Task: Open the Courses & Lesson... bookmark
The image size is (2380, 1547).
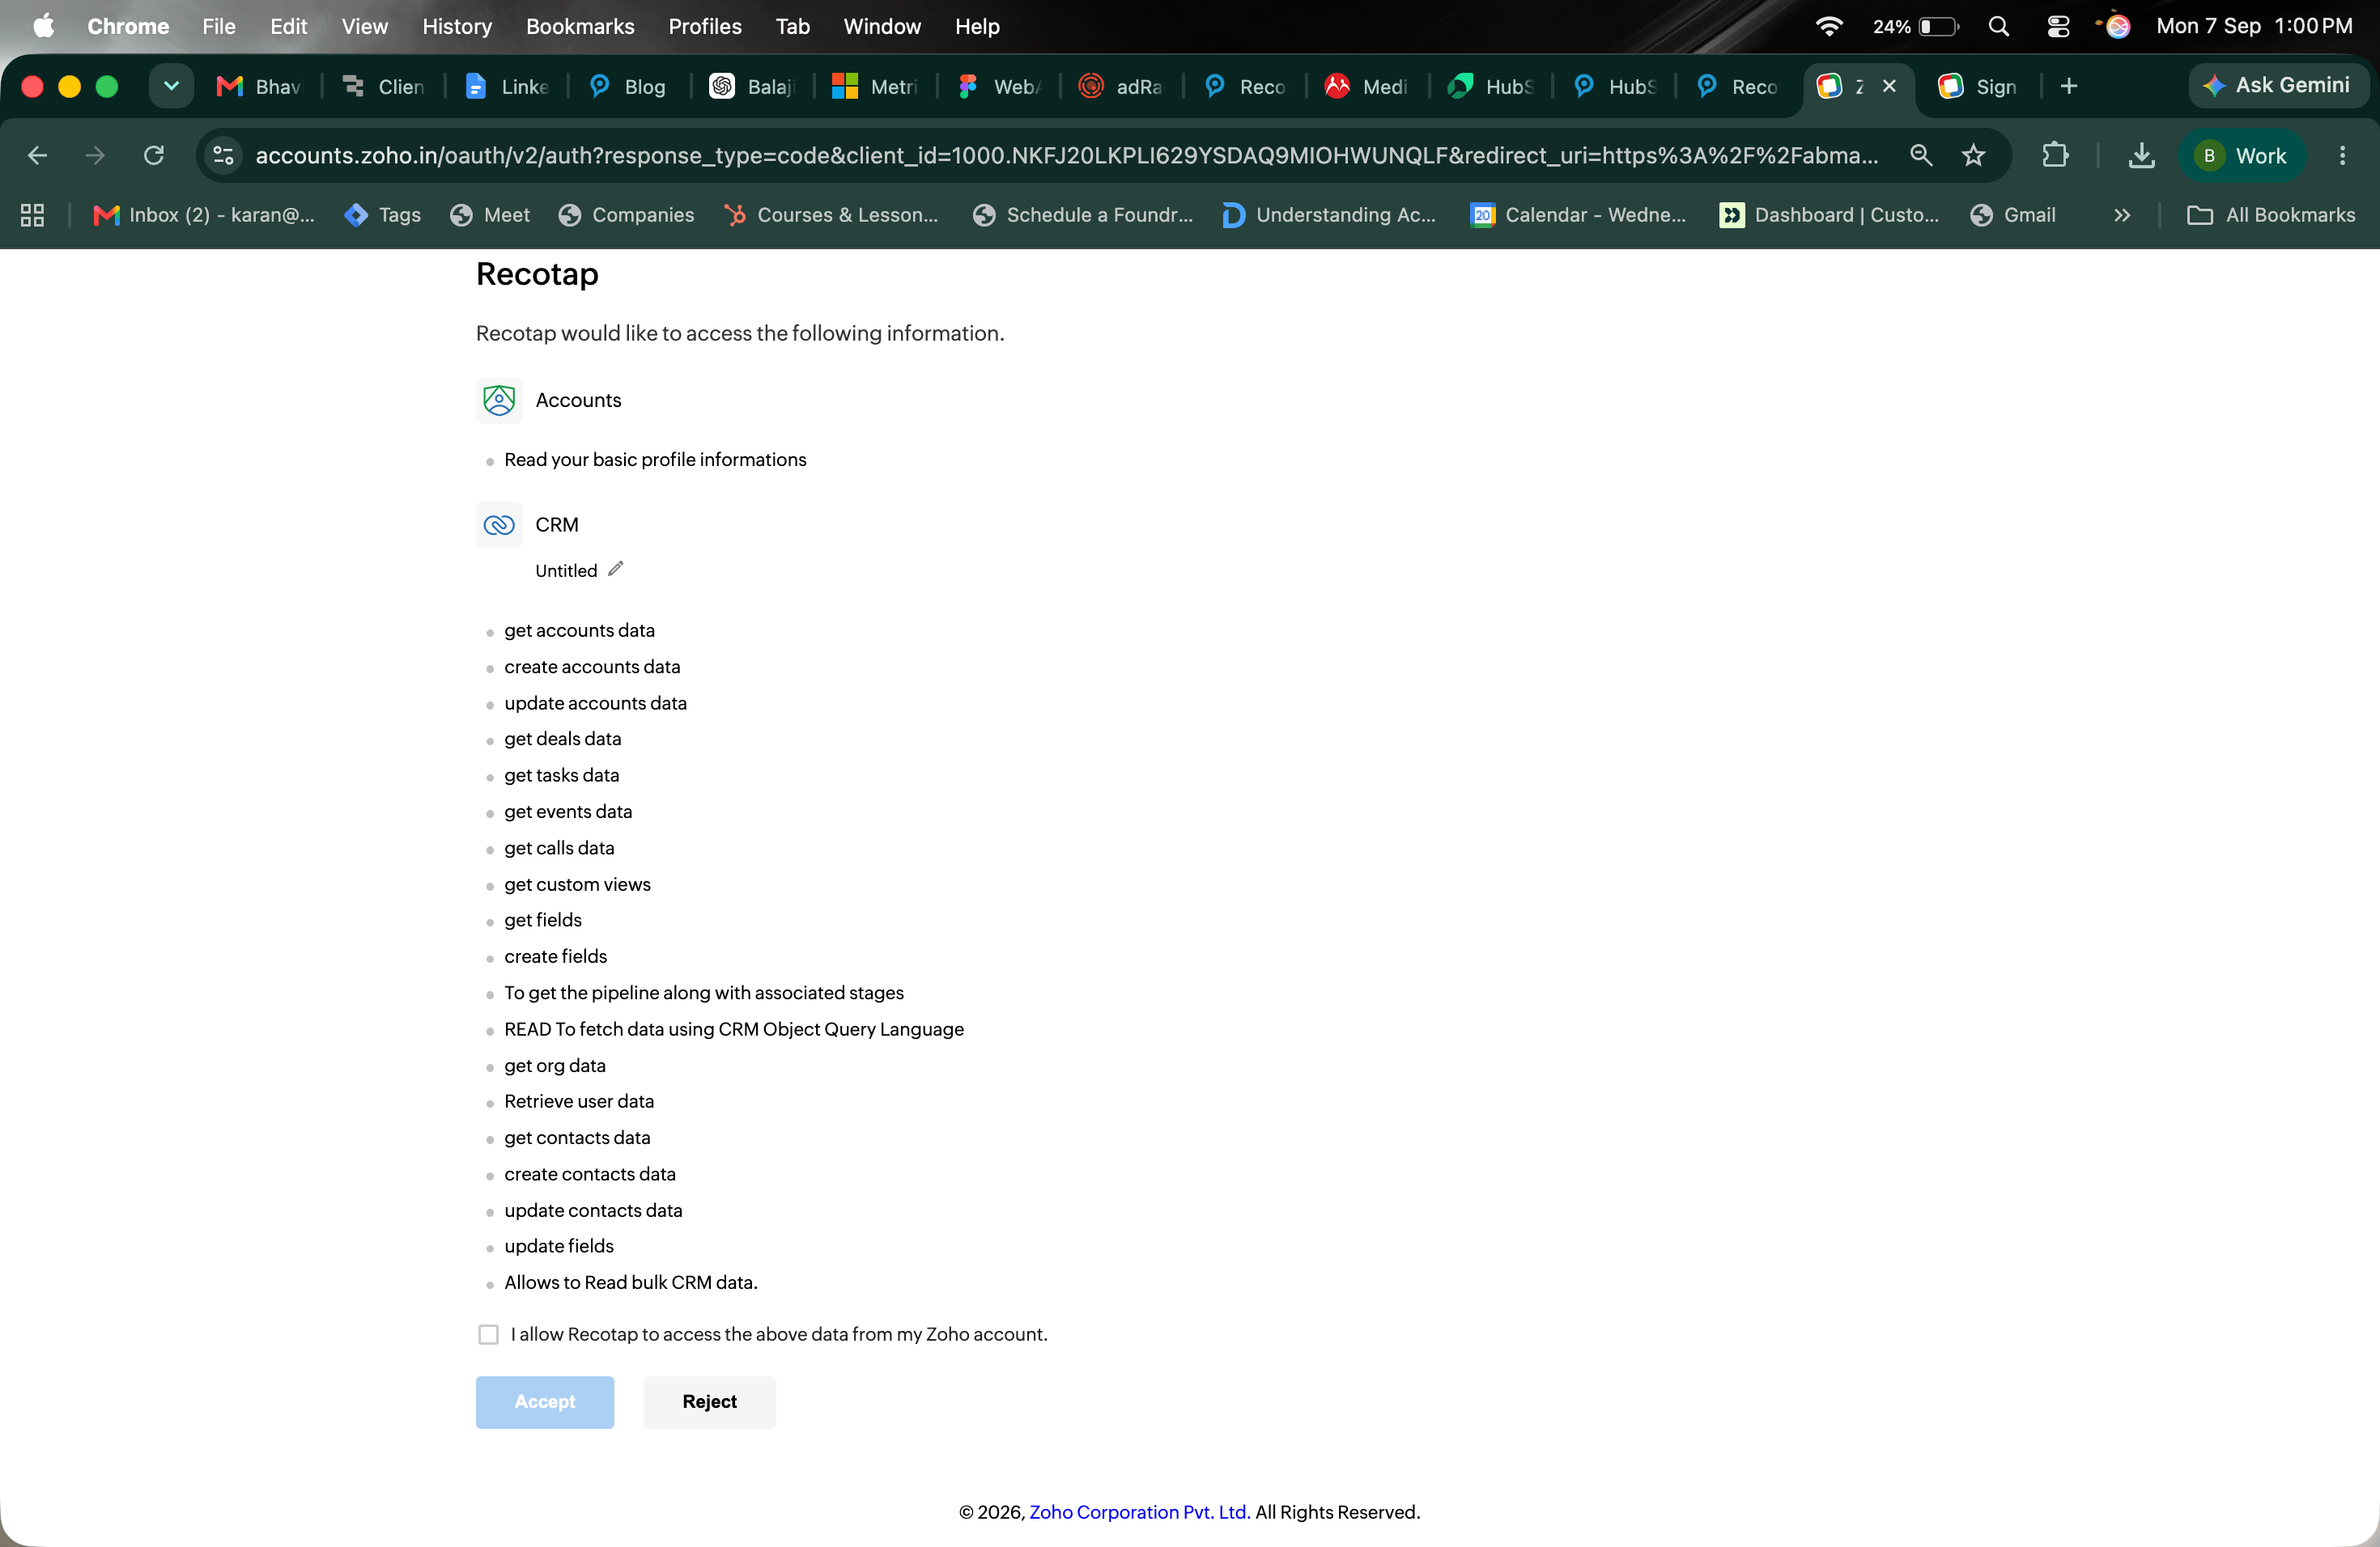Action: pos(832,215)
